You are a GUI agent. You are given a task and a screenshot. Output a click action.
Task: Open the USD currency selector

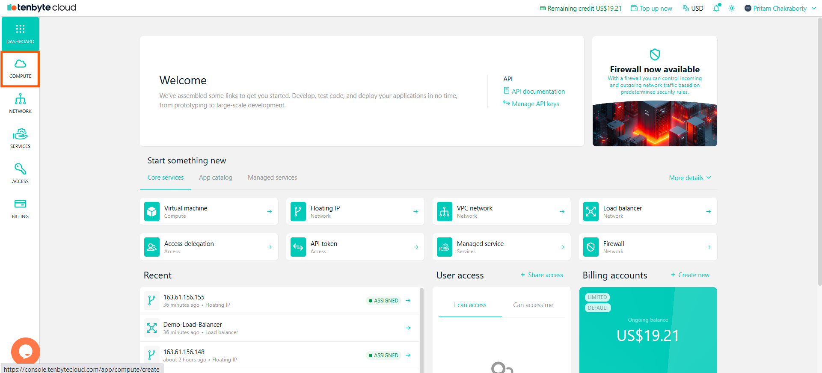click(693, 8)
